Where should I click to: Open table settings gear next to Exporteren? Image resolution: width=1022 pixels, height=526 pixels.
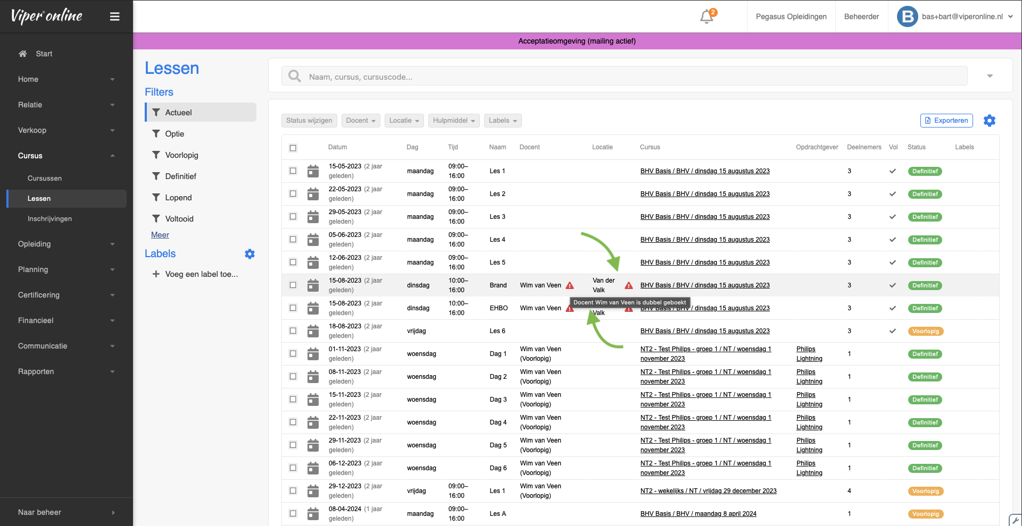(x=989, y=121)
